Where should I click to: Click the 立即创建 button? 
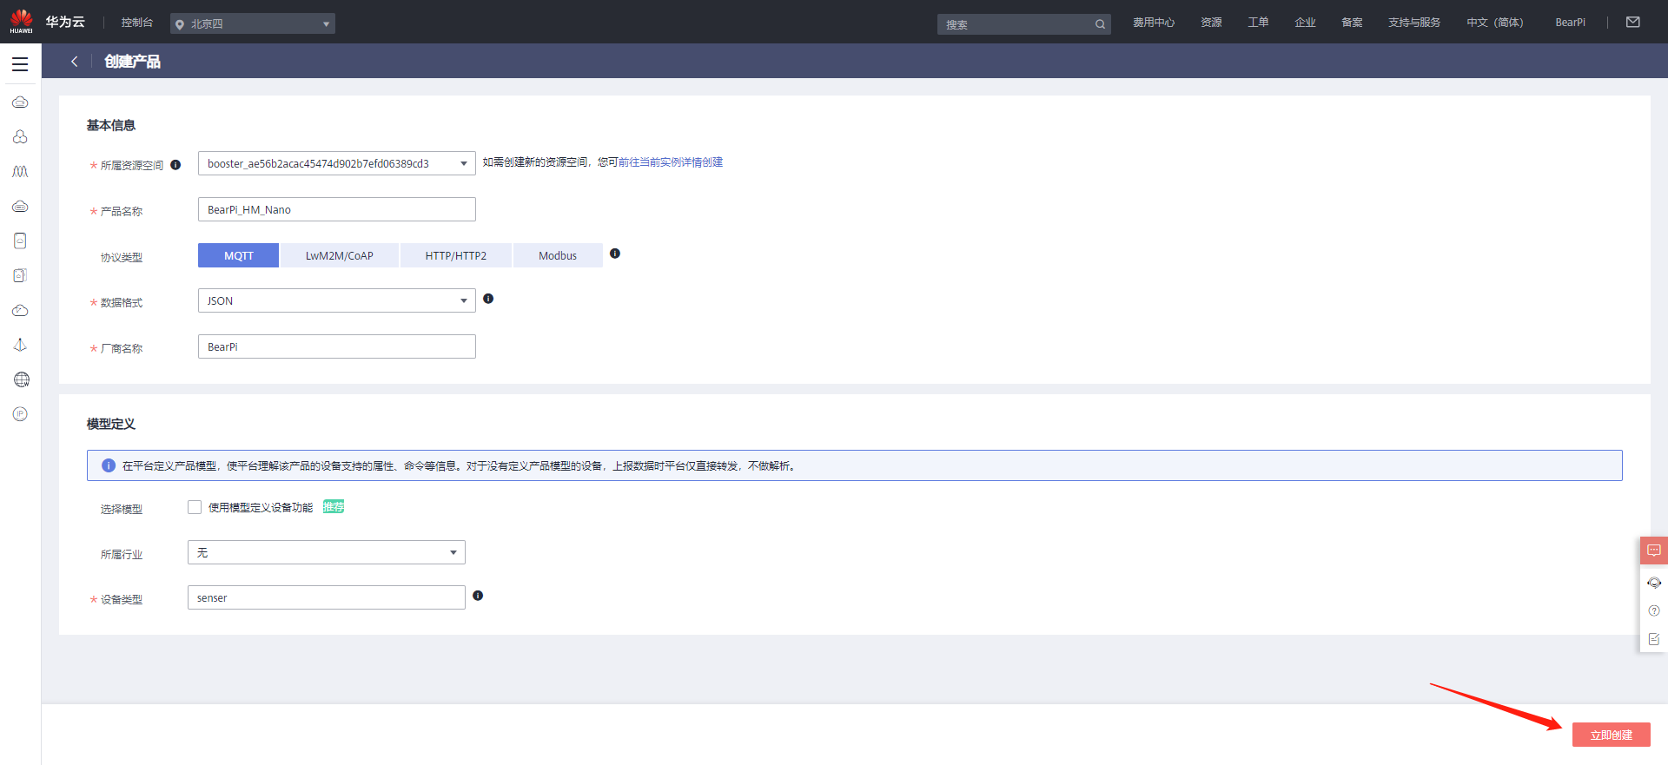point(1611,735)
